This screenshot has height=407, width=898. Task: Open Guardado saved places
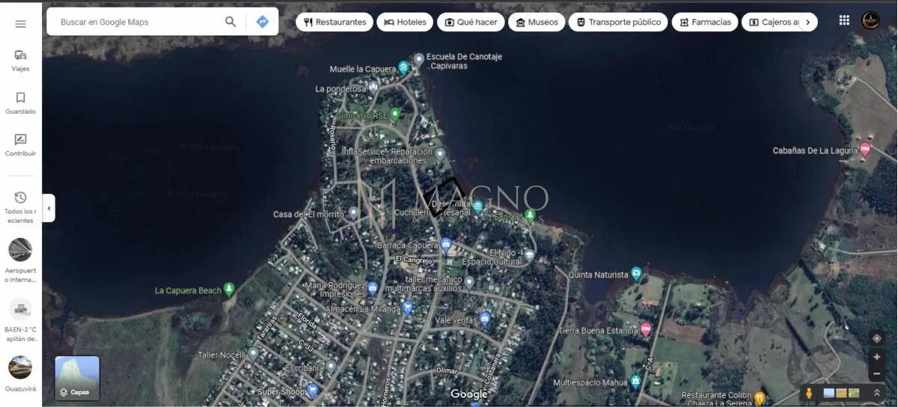pos(20,102)
